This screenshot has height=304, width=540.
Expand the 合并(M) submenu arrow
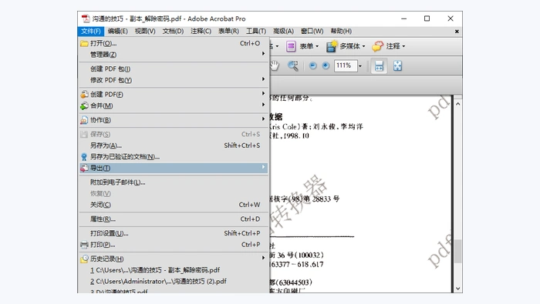click(x=263, y=105)
